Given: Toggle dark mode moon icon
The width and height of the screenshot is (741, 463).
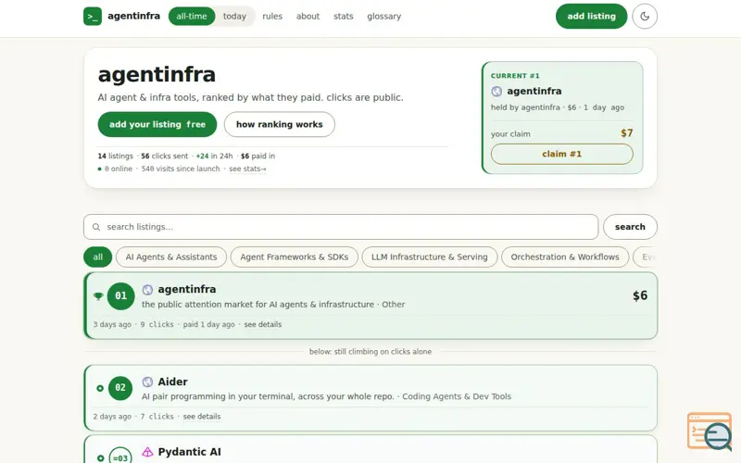Looking at the screenshot, I should (645, 16).
